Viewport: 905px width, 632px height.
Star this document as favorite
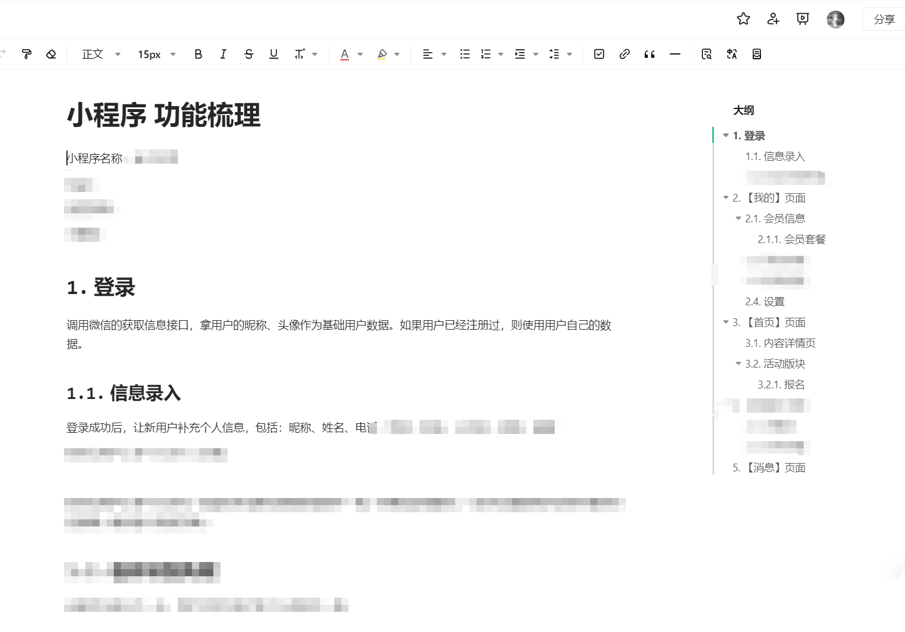743,18
